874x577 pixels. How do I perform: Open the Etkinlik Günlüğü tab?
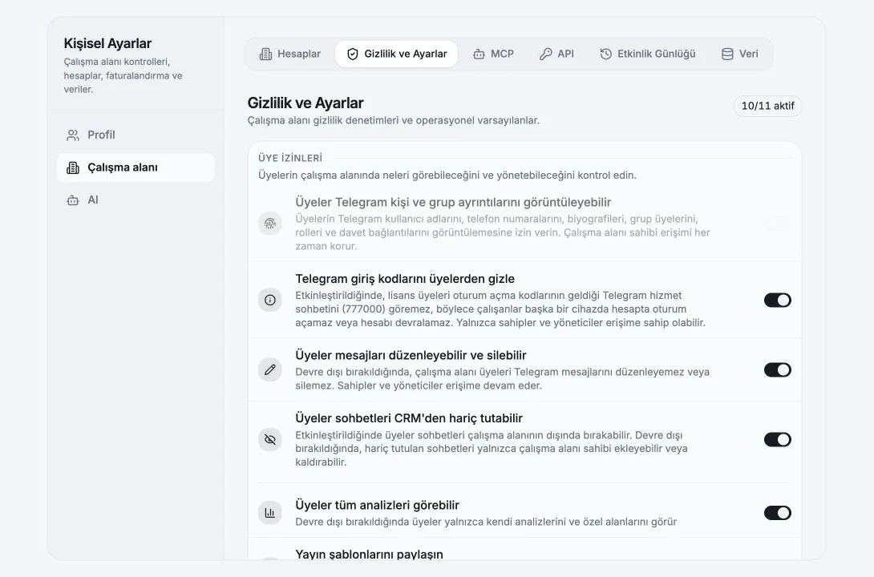click(x=648, y=54)
